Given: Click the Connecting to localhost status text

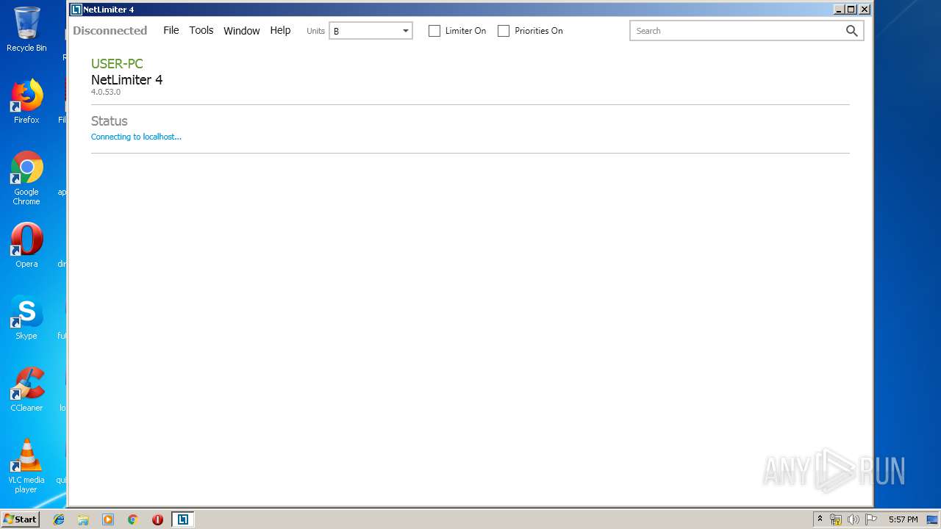Looking at the screenshot, I should tap(136, 137).
